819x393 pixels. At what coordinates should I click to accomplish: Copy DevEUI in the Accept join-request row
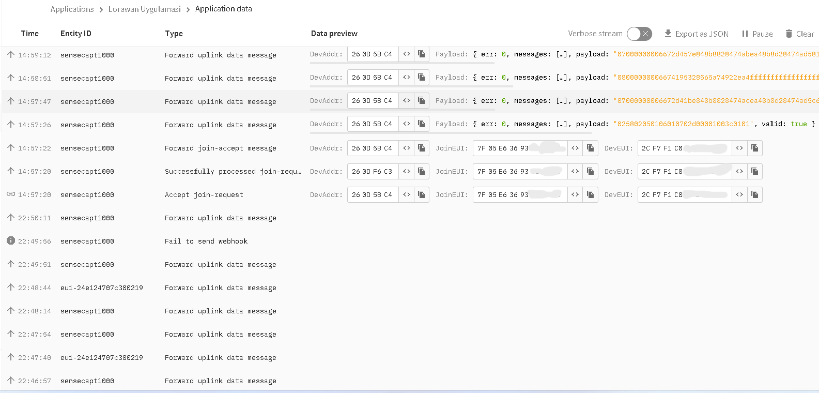tap(754, 195)
